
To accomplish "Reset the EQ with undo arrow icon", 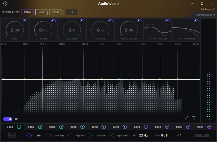I will (x=194, y=118).
